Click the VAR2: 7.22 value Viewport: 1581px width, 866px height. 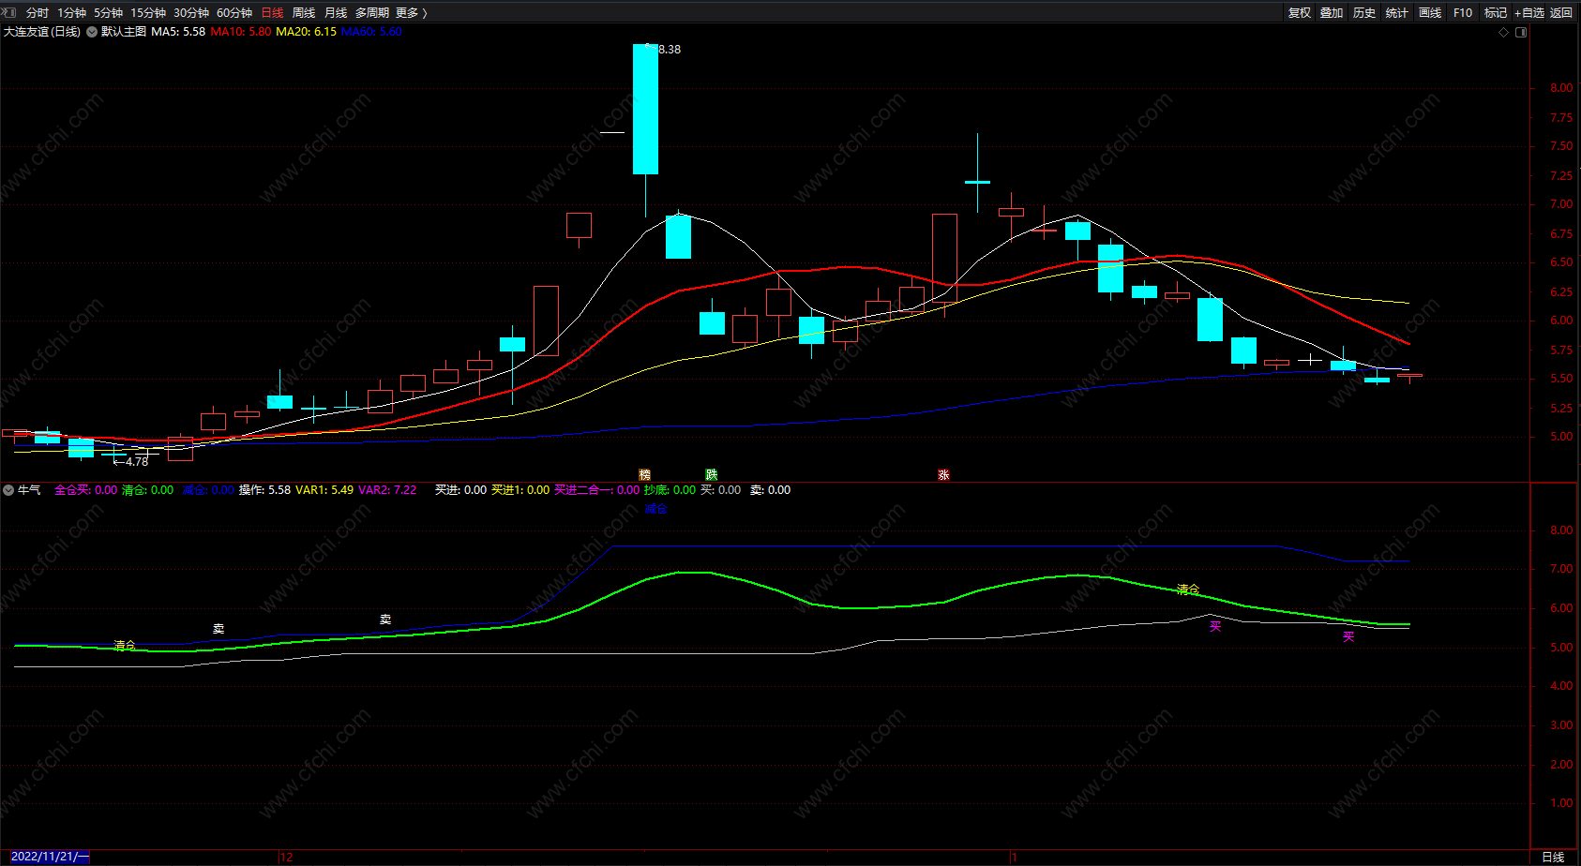pyautogui.click(x=387, y=490)
